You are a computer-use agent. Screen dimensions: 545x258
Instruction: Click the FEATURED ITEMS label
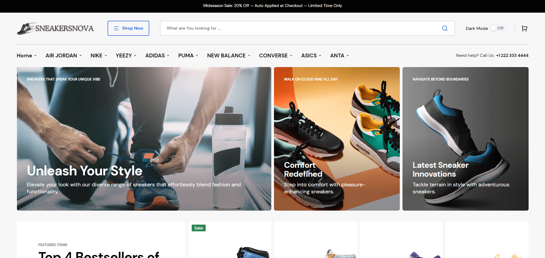pyautogui.click(x=53, y=245)
